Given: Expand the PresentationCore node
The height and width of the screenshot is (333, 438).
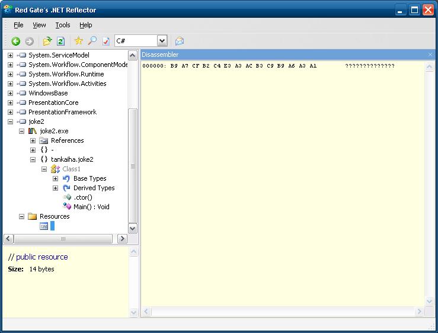Looking at the screenshot, I should coord(10,103).
